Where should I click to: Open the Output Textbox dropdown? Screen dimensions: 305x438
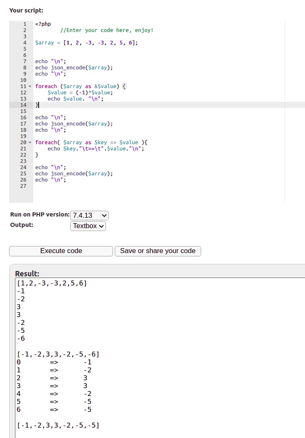click(x=88, y=226)
